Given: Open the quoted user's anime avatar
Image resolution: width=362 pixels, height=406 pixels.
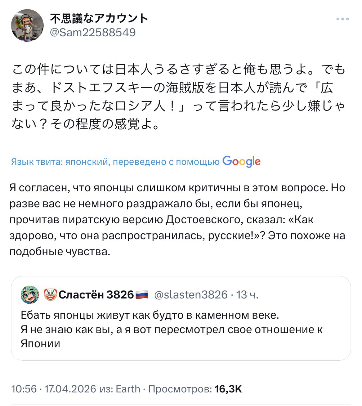Looking at the screenshot, I should point(30,295).
